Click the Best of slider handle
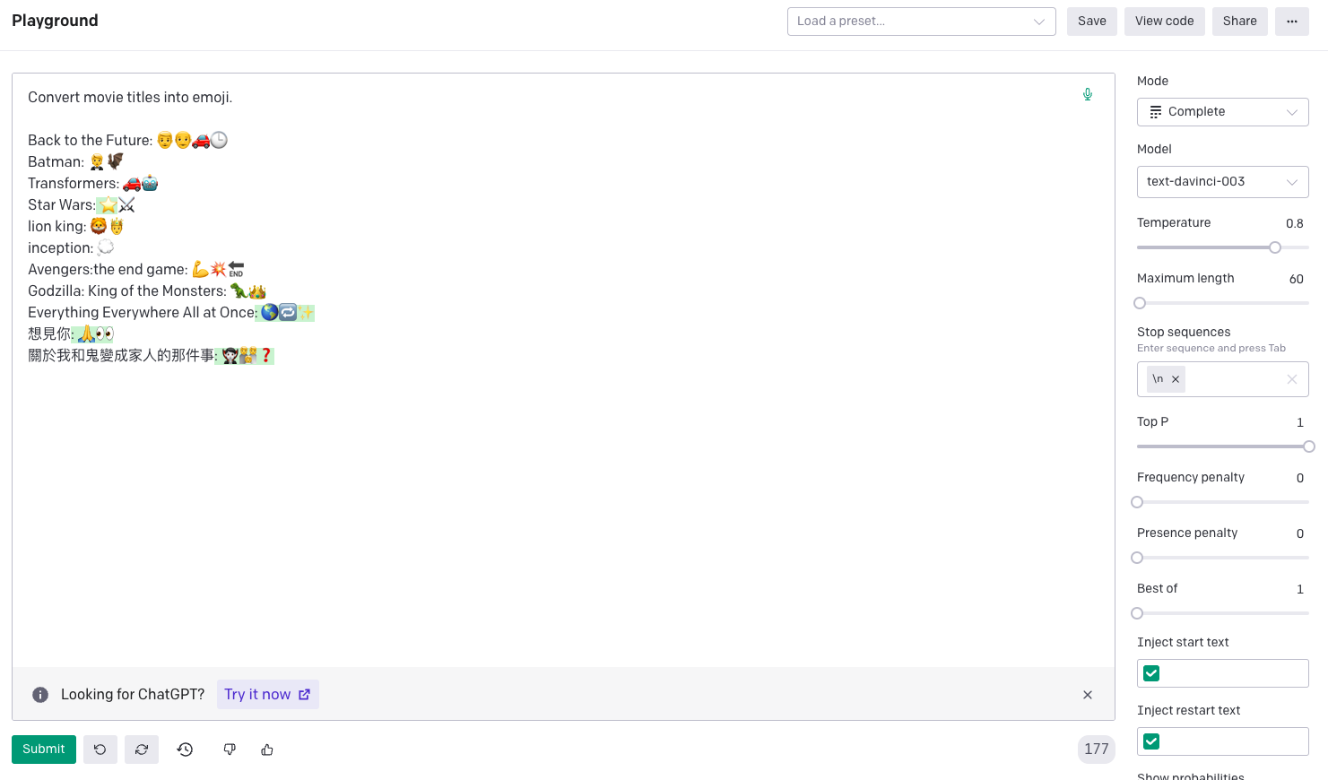The image size is (1328, 780). 1137,613
